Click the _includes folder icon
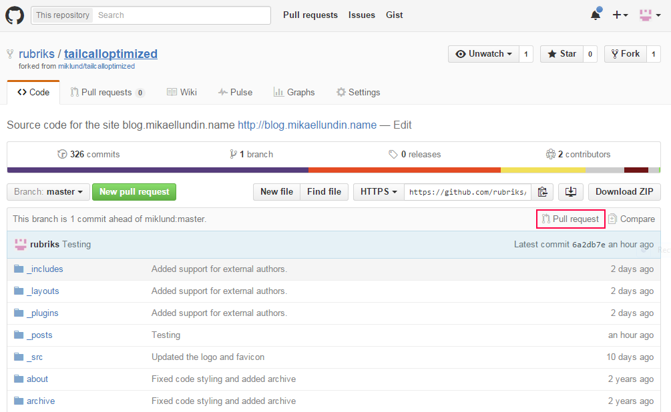The width and height of the screenshot is (671, 412). pos(19,269)
